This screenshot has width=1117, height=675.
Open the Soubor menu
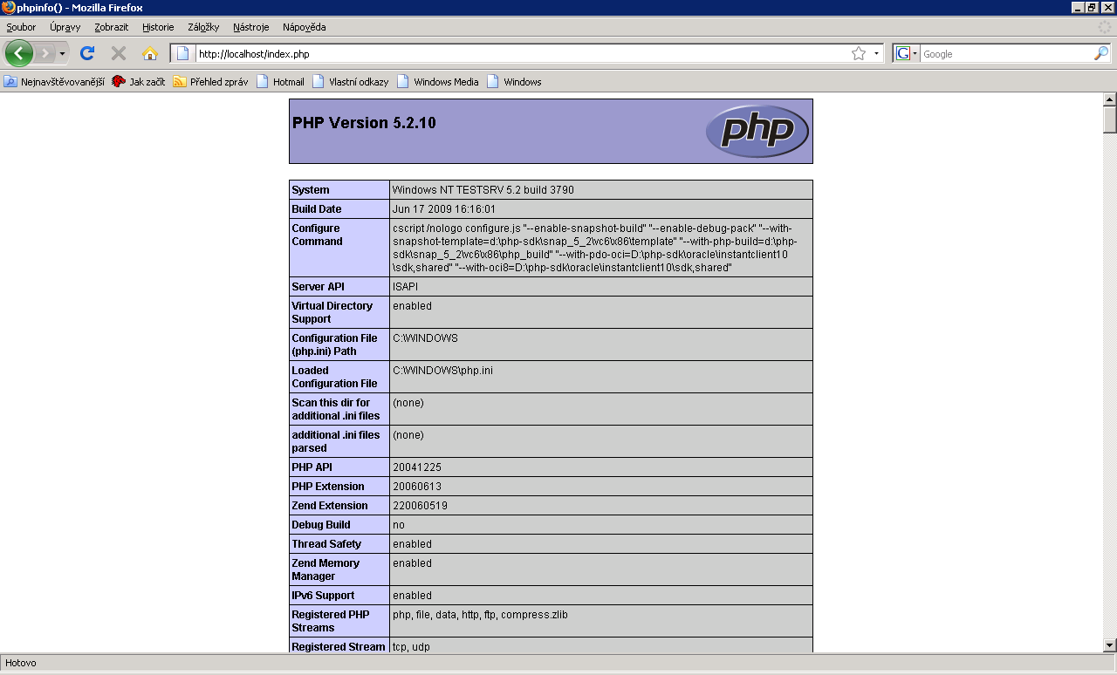point(21,27)
